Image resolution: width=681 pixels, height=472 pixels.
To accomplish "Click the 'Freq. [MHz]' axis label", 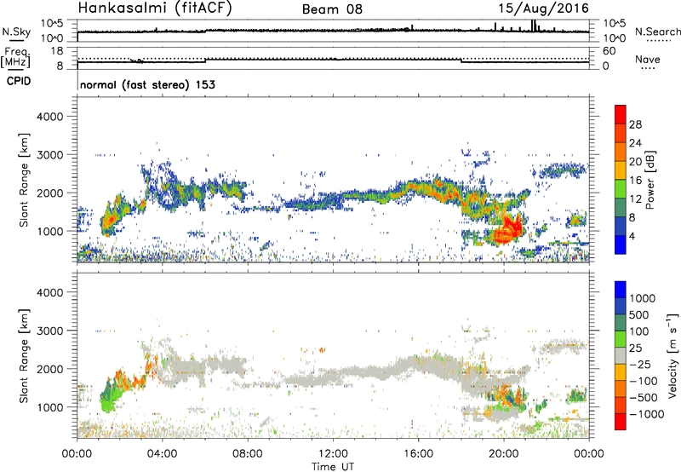I will click(x=16, y=57).
